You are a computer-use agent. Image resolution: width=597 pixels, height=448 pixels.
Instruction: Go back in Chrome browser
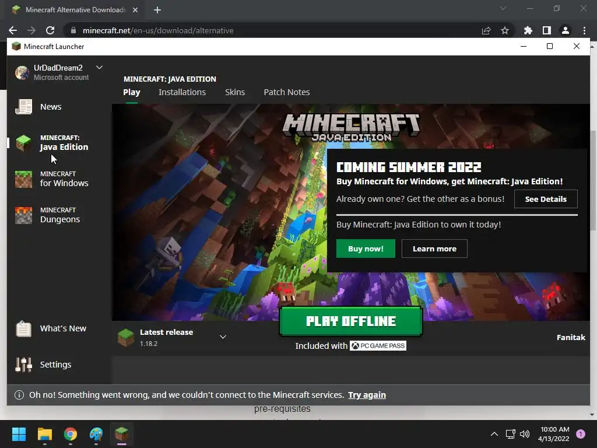pos(13,30)
